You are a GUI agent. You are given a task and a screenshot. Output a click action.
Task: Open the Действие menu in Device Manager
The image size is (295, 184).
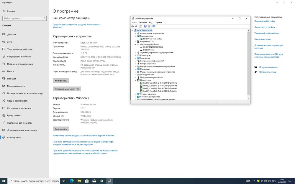pyautogui.click(x=143, y=23)
